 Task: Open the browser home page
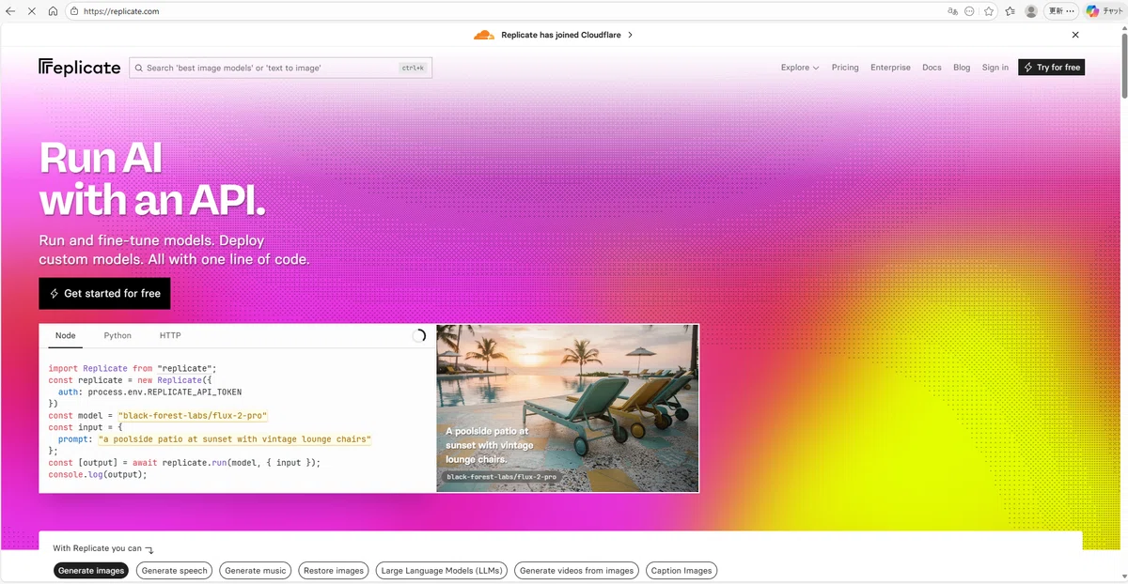(53, 11)
